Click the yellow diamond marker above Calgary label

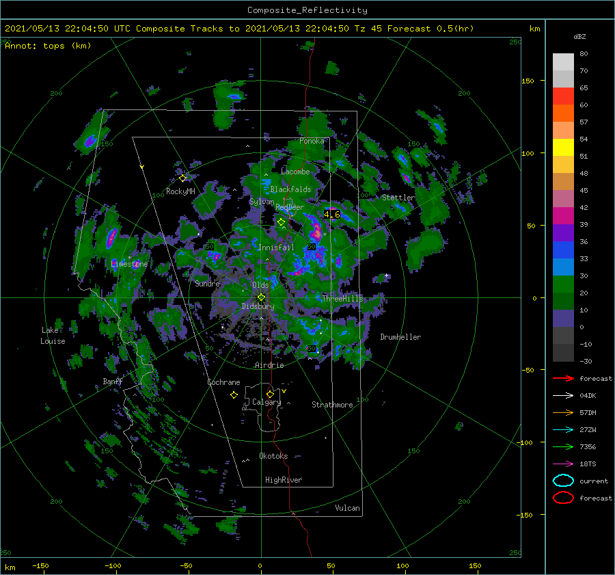(x=270, y=394)
